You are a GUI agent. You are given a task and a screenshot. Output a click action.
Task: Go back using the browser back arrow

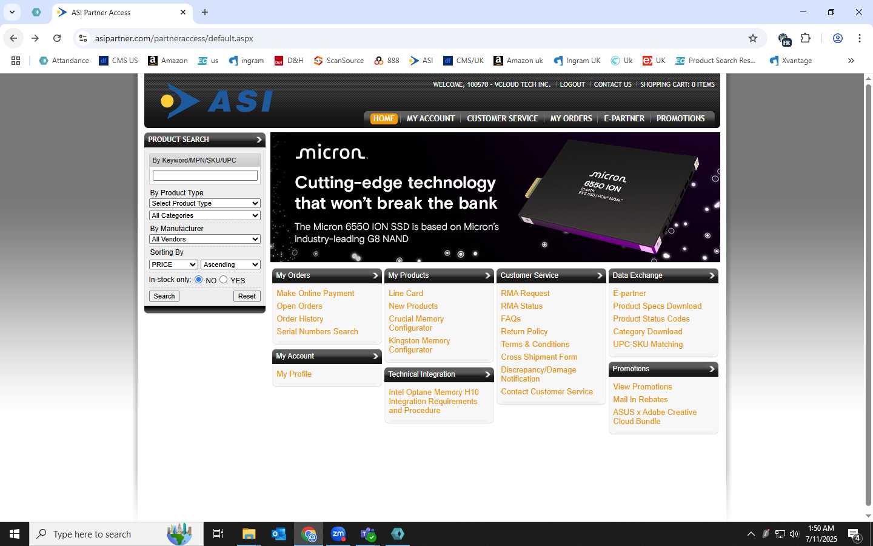pos(13,38)
